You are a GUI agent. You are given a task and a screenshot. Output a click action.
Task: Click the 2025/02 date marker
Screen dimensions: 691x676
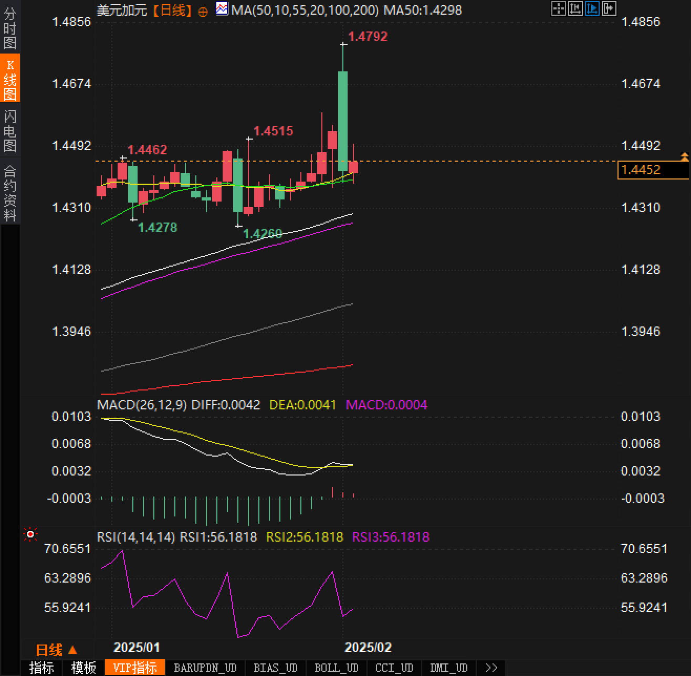point(368,647)
